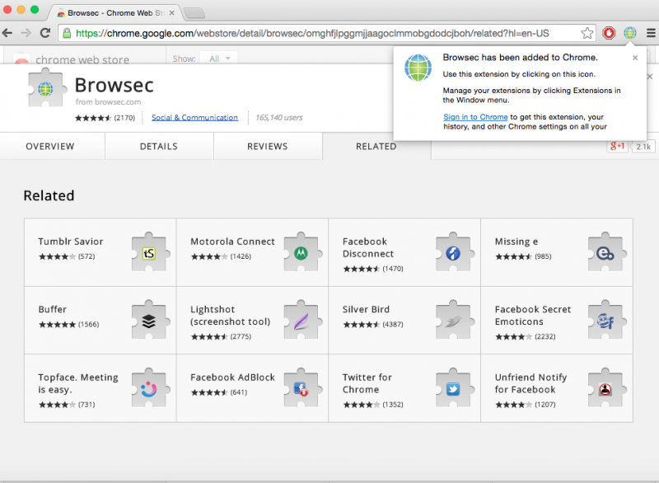The image size is (659, 483).
Task: Click the red Opera-style extension icon in toolbar
Action: (x=609, y=33)
